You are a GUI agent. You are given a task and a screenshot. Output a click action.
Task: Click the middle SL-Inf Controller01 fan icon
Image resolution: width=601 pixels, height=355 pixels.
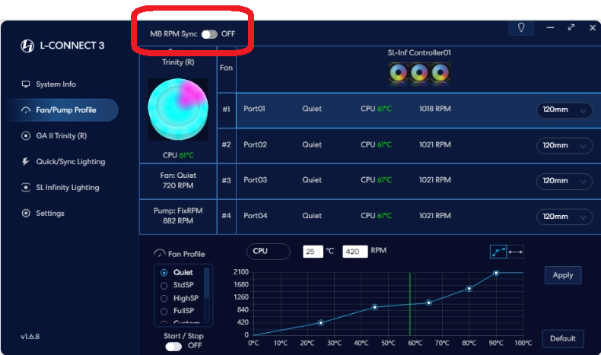pos(419,73)
